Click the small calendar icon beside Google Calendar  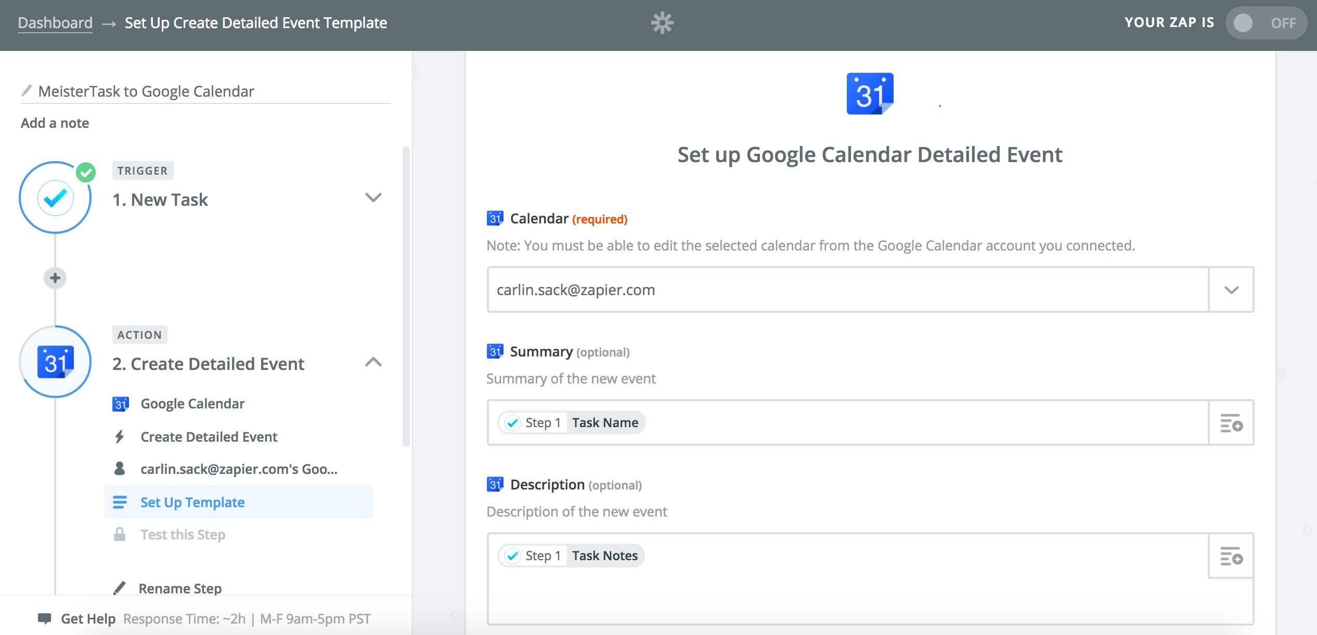coord(121,404)
